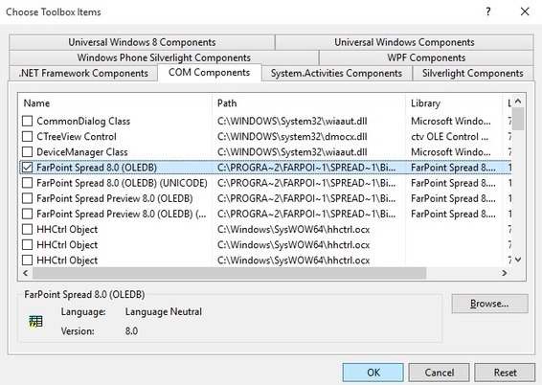Click the horizontal scroll right arrow
Image resolution: width=542 pixels, height=385 pixels.
pos(505,273)
